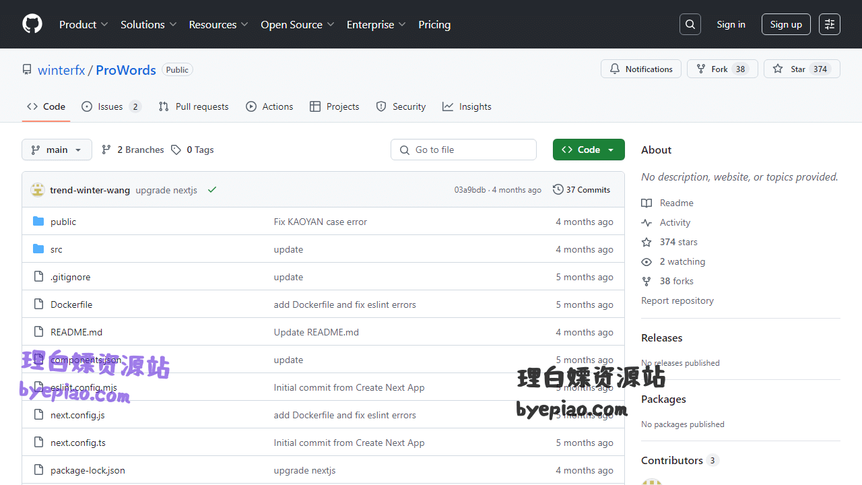This screenshot has width=862, height=485.
Task: Fork the repository
Action: (x=723, y=69)
